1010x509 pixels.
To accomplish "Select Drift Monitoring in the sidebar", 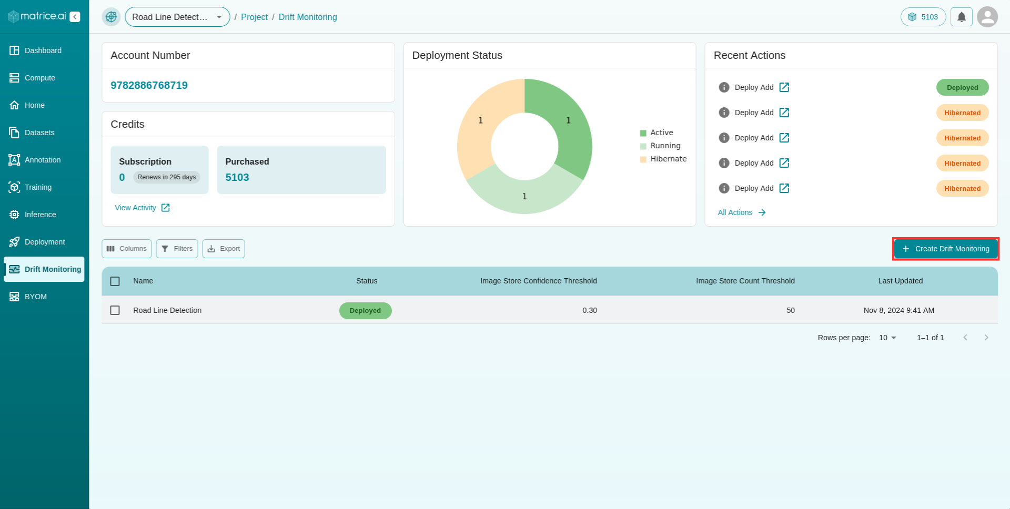I will click(x=44, y=269).
